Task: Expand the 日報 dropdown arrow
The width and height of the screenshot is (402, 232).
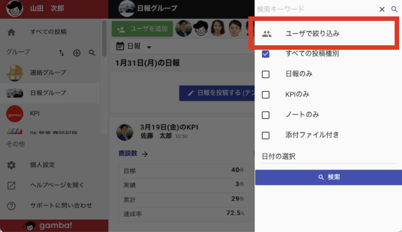Action: [x=149, y=47]
